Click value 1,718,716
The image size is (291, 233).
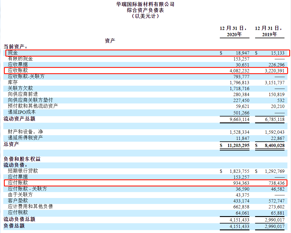pos(239,89)
